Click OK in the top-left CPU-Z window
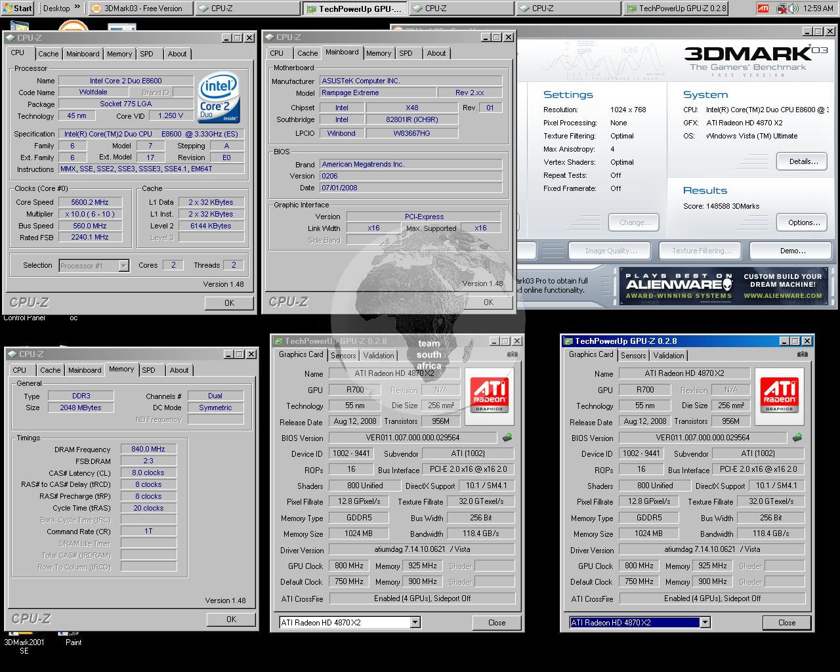The height and width of the screenshot is (672, 840). 229,303
